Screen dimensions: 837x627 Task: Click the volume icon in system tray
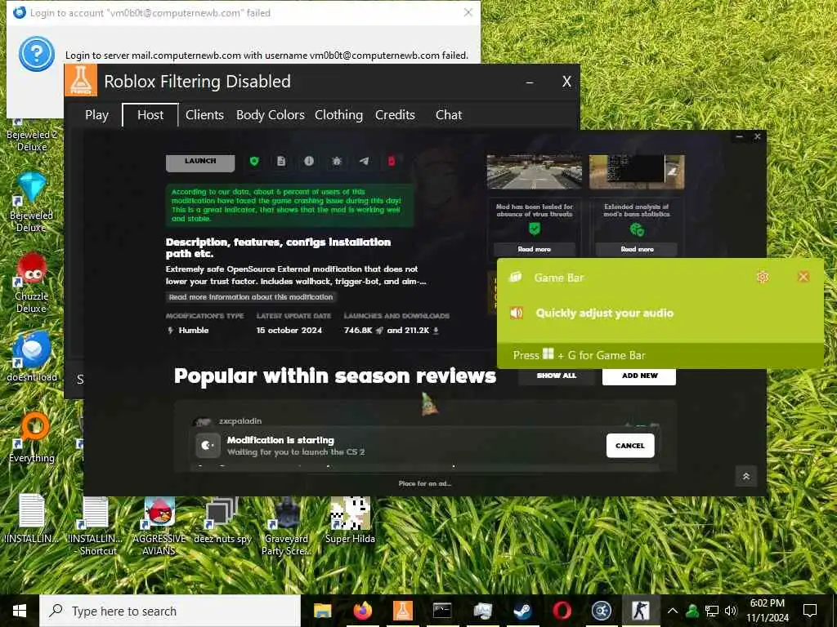(x=731, y=611)
